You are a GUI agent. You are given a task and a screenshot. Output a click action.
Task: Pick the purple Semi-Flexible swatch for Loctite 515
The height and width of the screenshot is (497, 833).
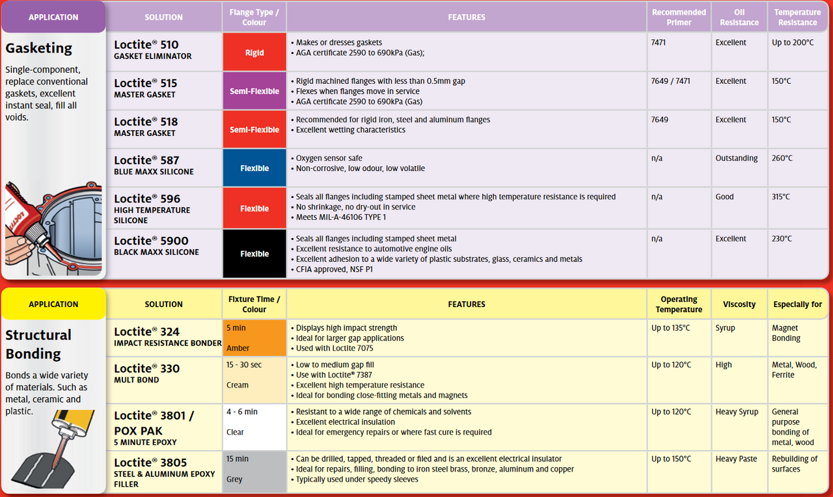coord(254,91)
